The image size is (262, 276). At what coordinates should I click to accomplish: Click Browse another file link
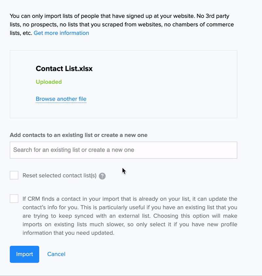61,99
